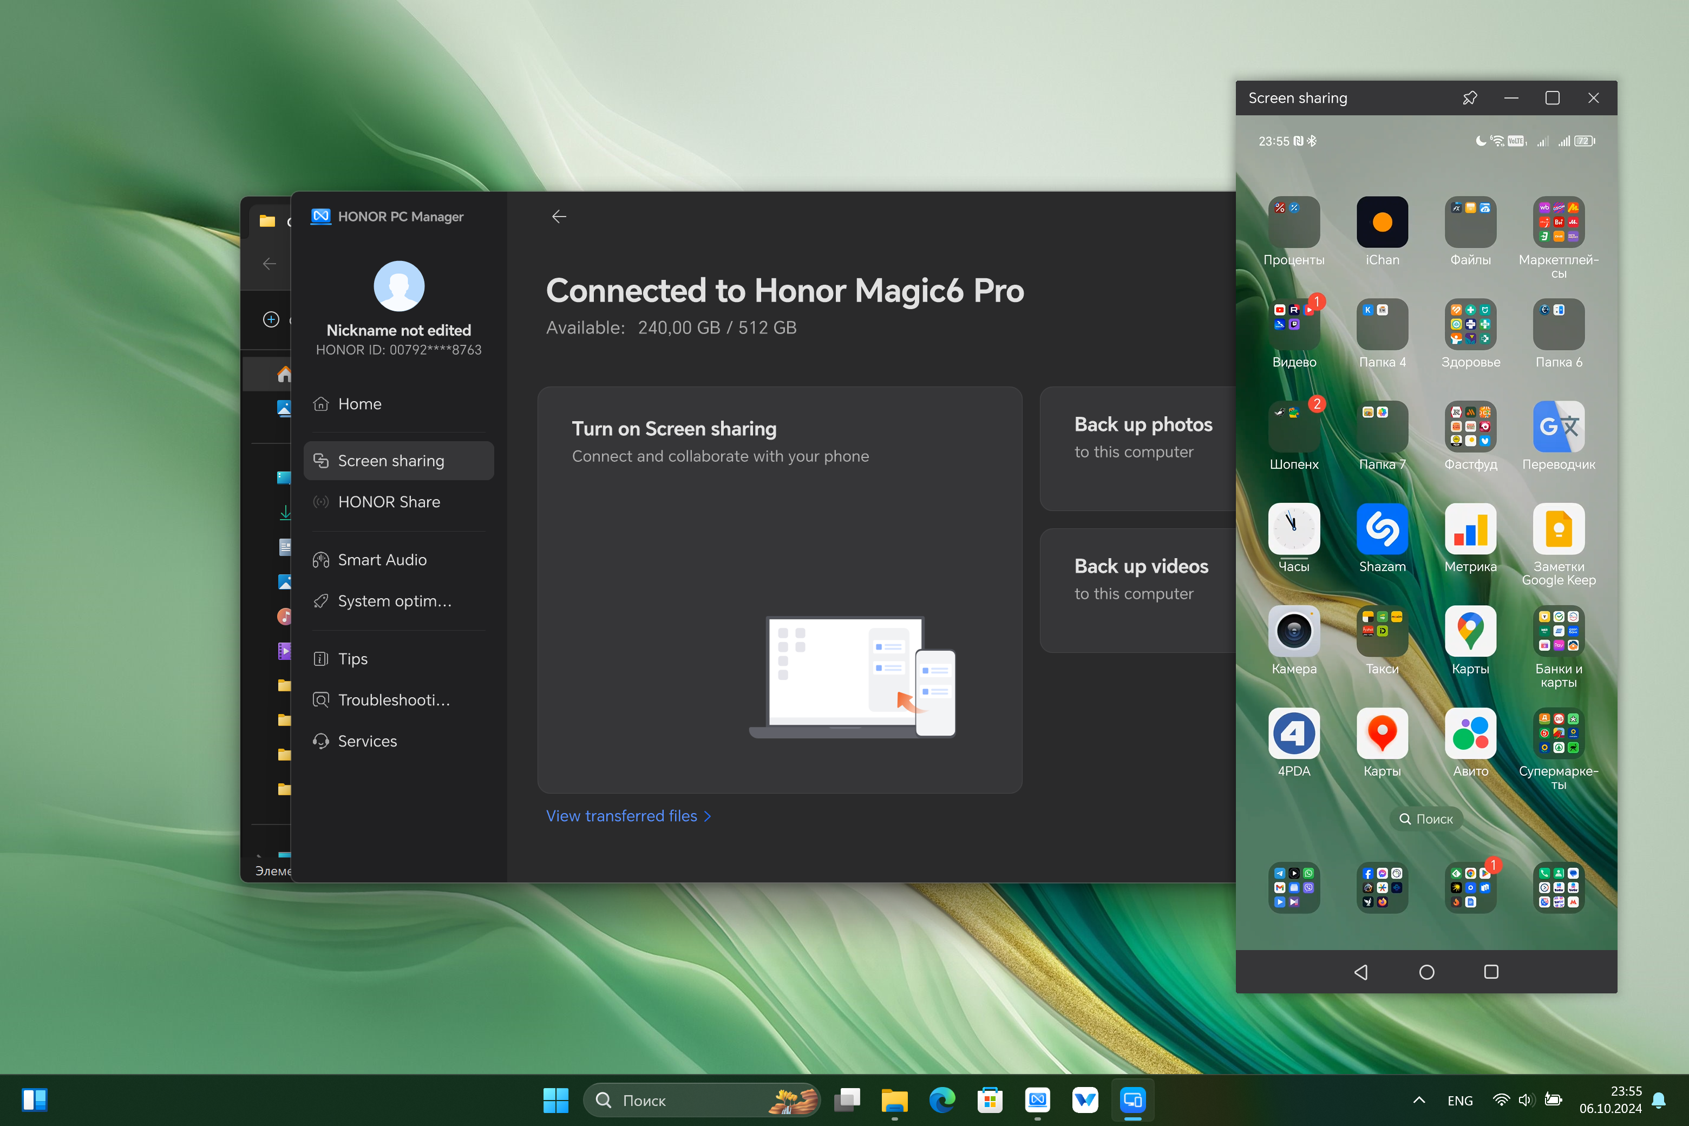The image size is (1689, 1126).
Task: Select HONOR Share in sidebar
Action: click(x=389, y=502)
